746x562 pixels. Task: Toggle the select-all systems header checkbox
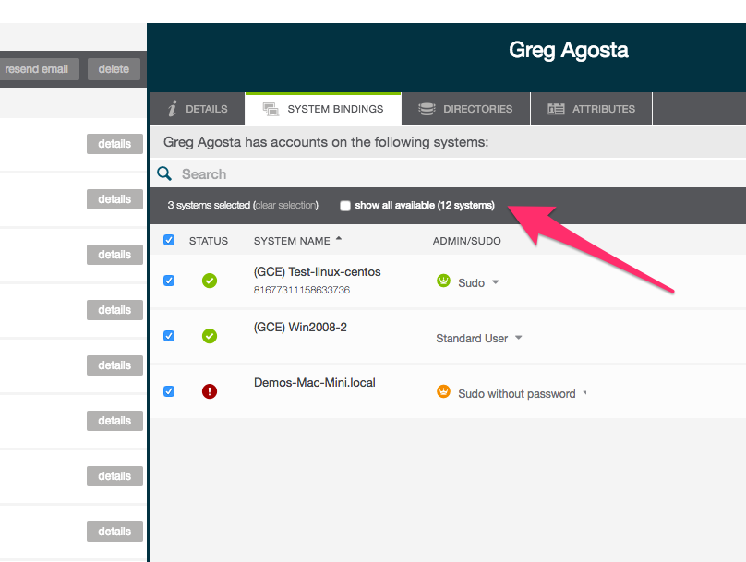click(169, 240)
